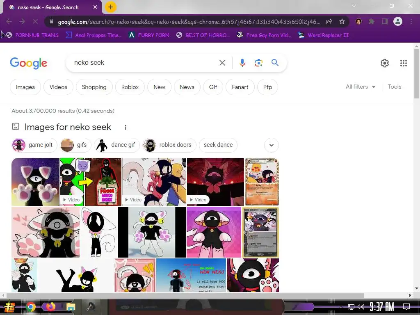Open Images for neko seek heading
This screenshot has height=315, width=420.
tap(68, 127)
